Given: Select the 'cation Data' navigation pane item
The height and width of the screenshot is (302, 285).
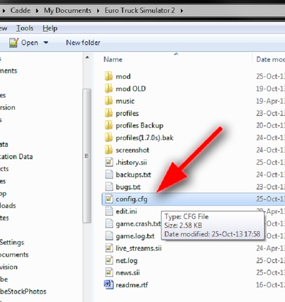Looking at the screenshot, I should [16, 157].
